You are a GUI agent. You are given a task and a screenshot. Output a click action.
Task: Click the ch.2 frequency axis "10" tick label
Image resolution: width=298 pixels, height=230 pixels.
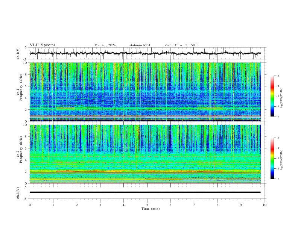pyautogui.click(x=26, y=125)
